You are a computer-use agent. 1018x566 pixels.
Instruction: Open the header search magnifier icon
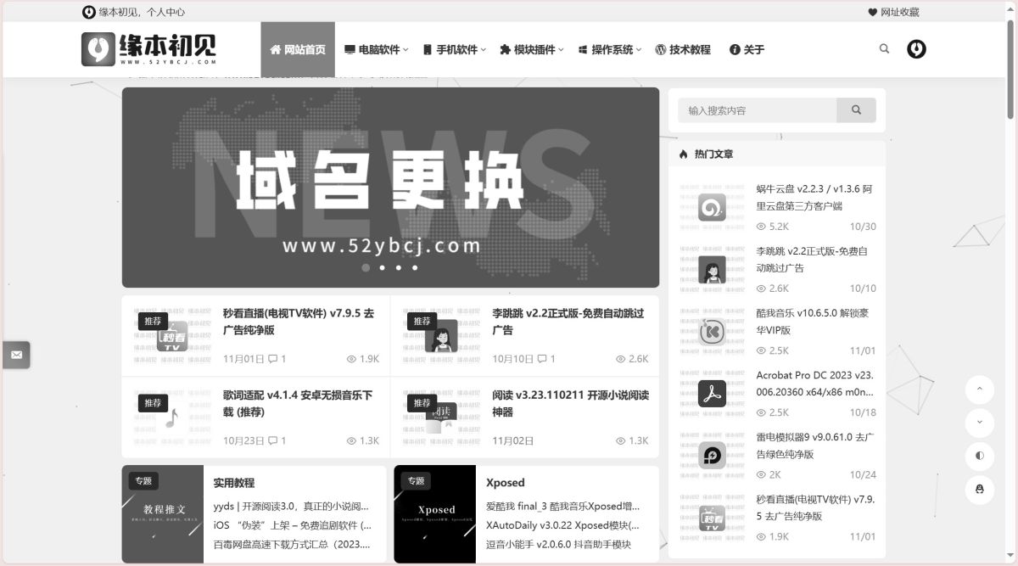884,49
